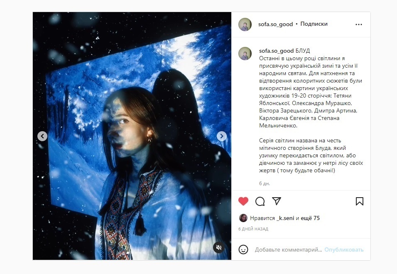
Task: Click caption avatar next to БЛУД
Action: click(x=245, y=54)
